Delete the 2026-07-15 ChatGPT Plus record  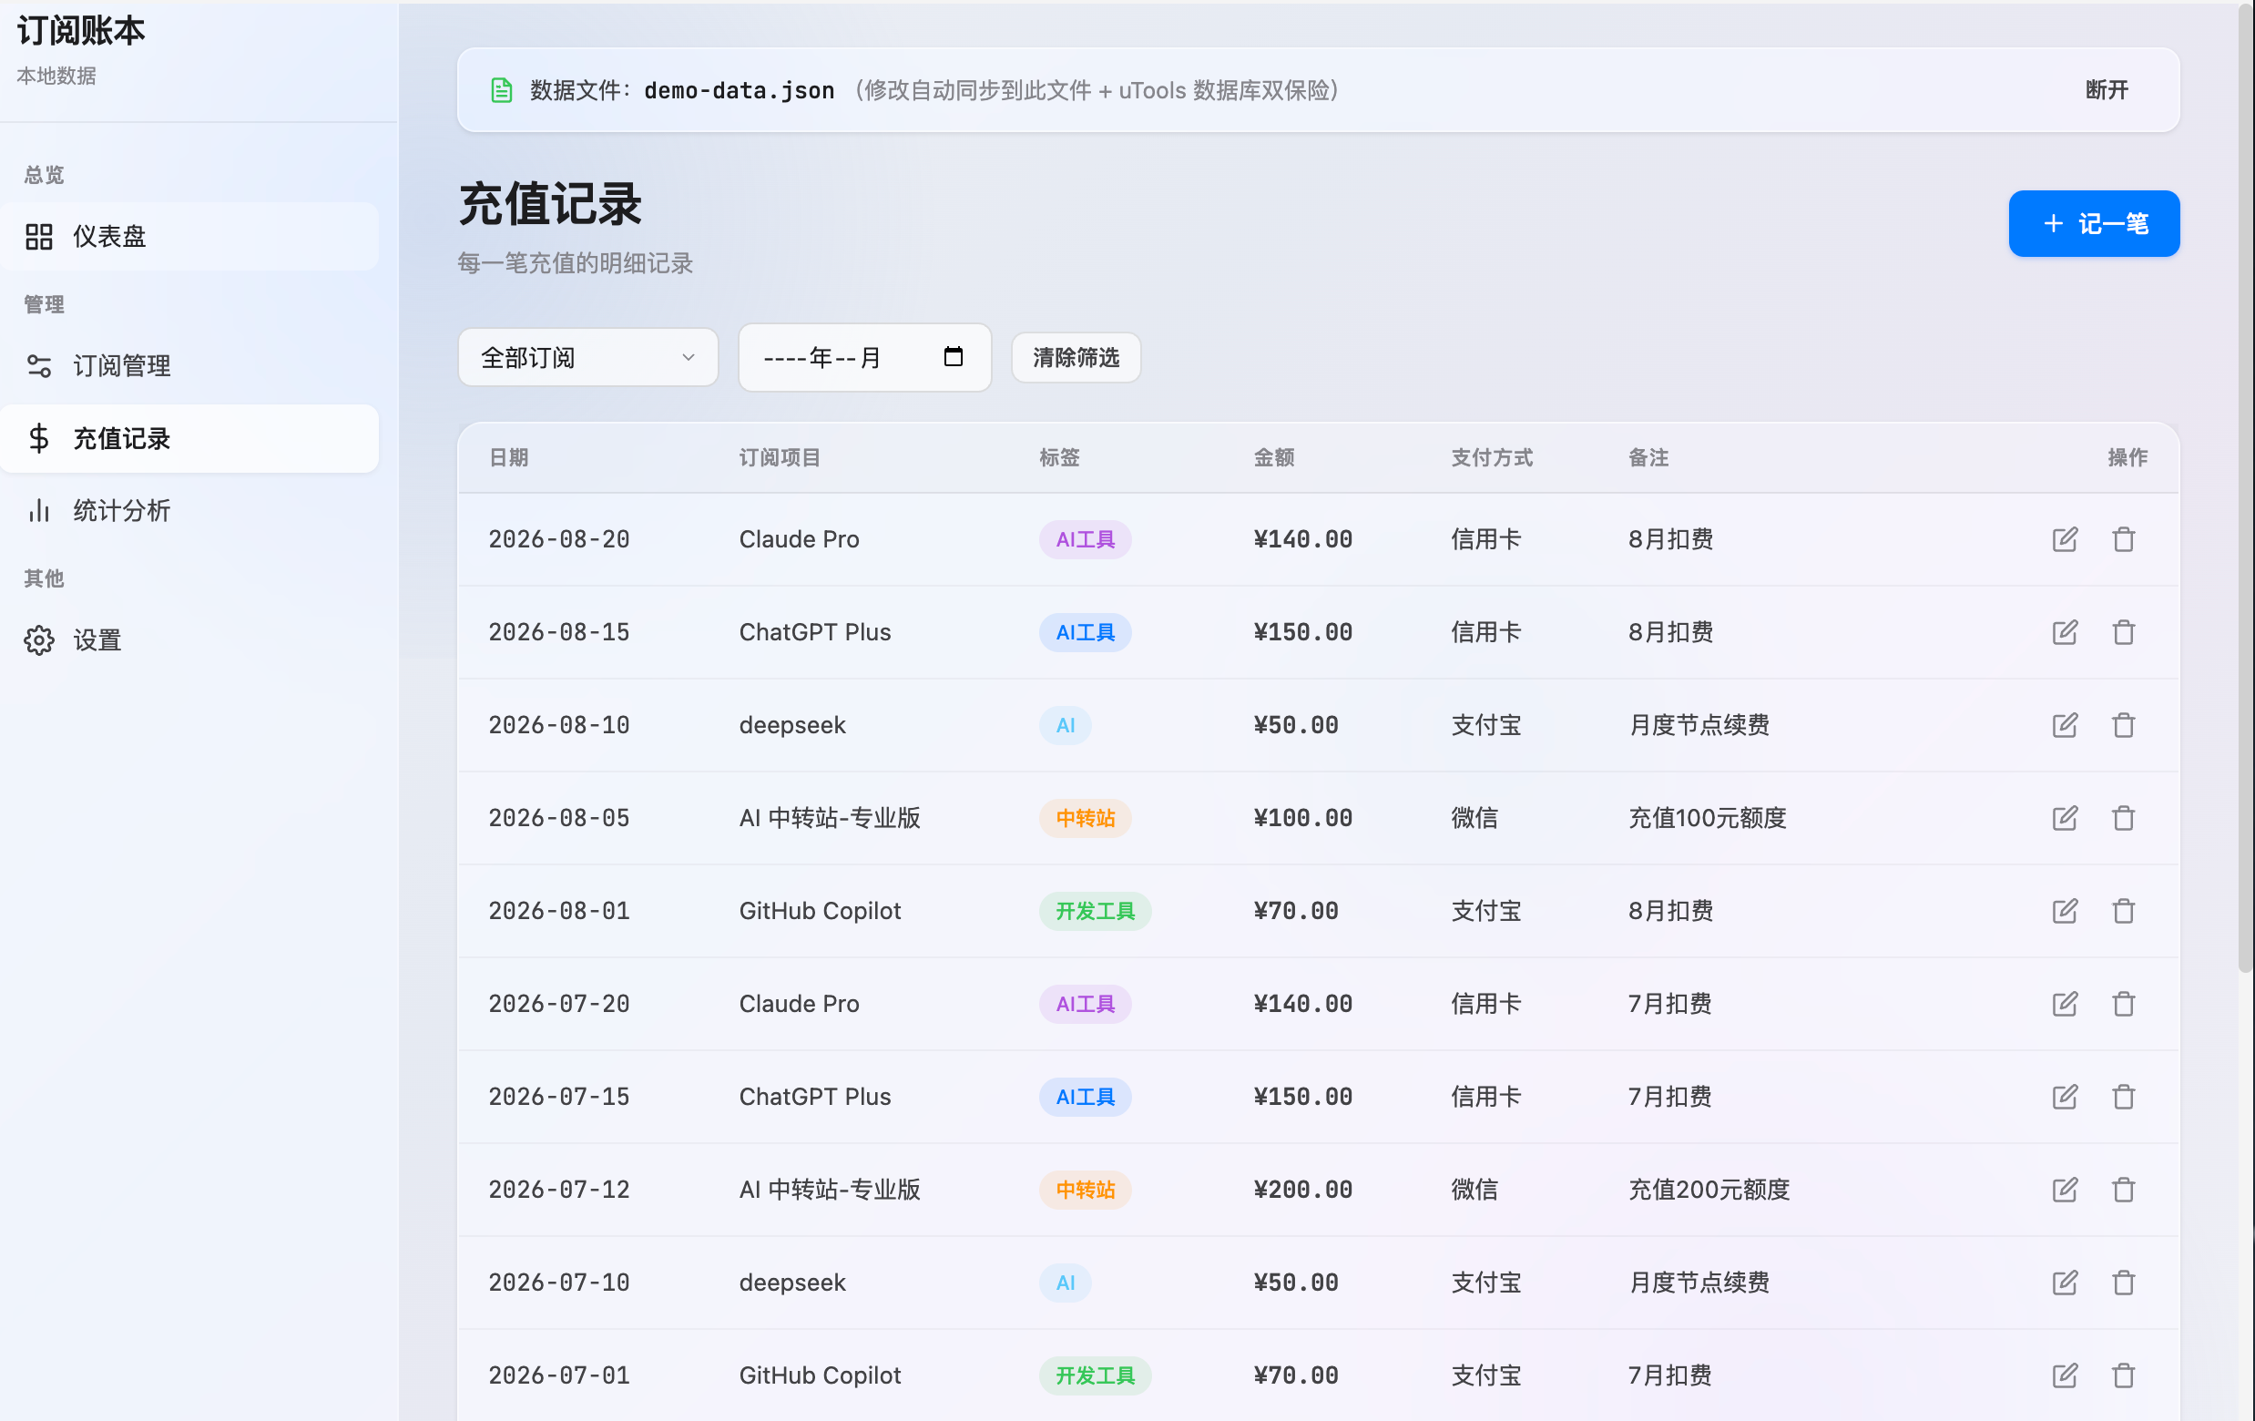click(2123, 1097)
